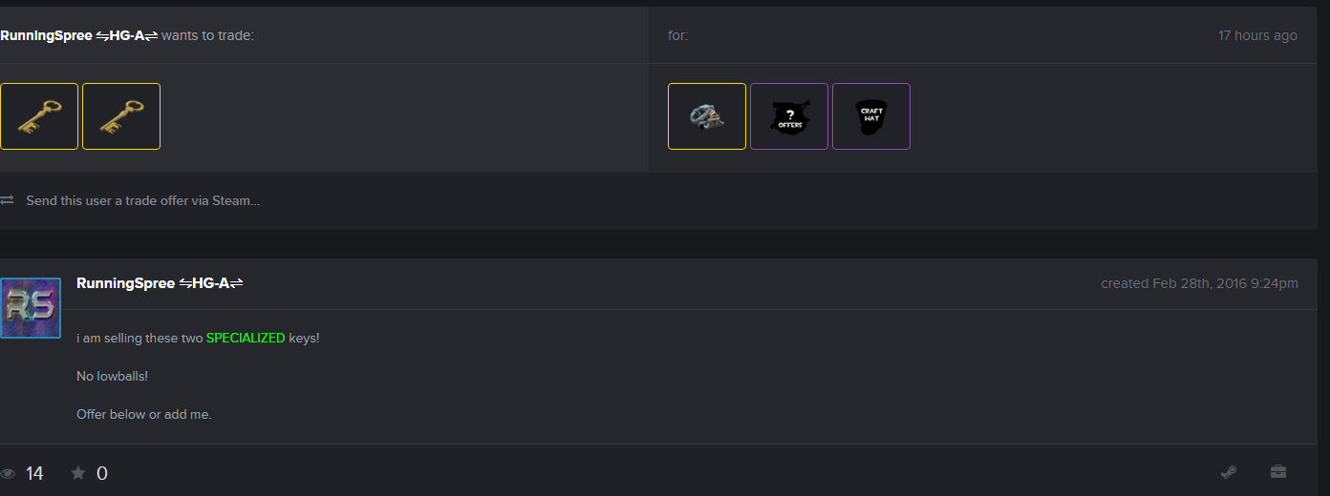Image resolution: width=1330 pixels, height=496 pixels.
Task: Open the poster's Steam profile icon
Action: click(1229, 472)
